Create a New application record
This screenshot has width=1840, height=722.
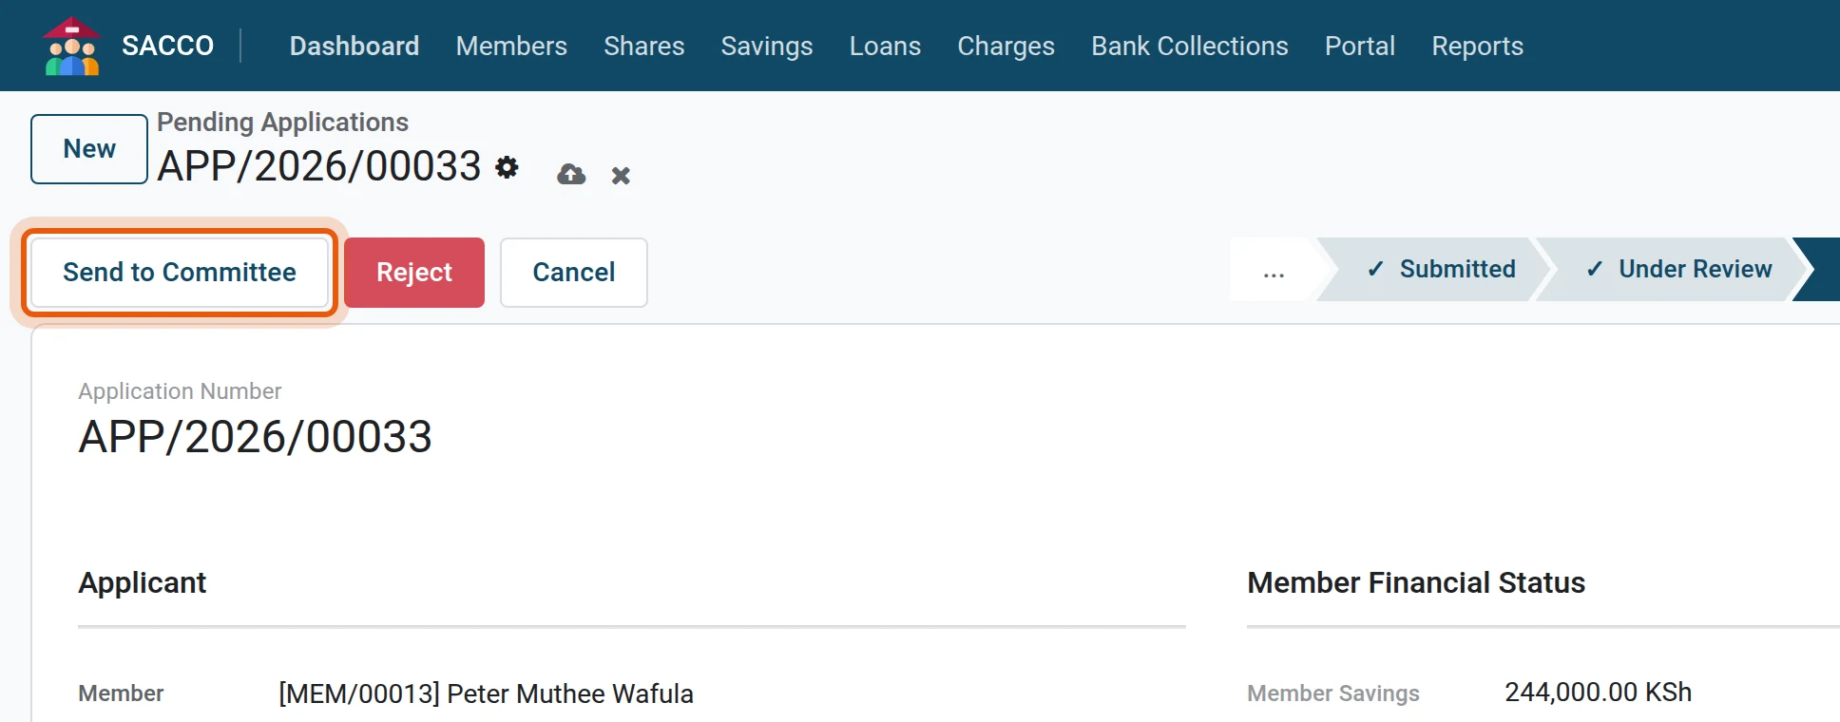tap(89, 149)
